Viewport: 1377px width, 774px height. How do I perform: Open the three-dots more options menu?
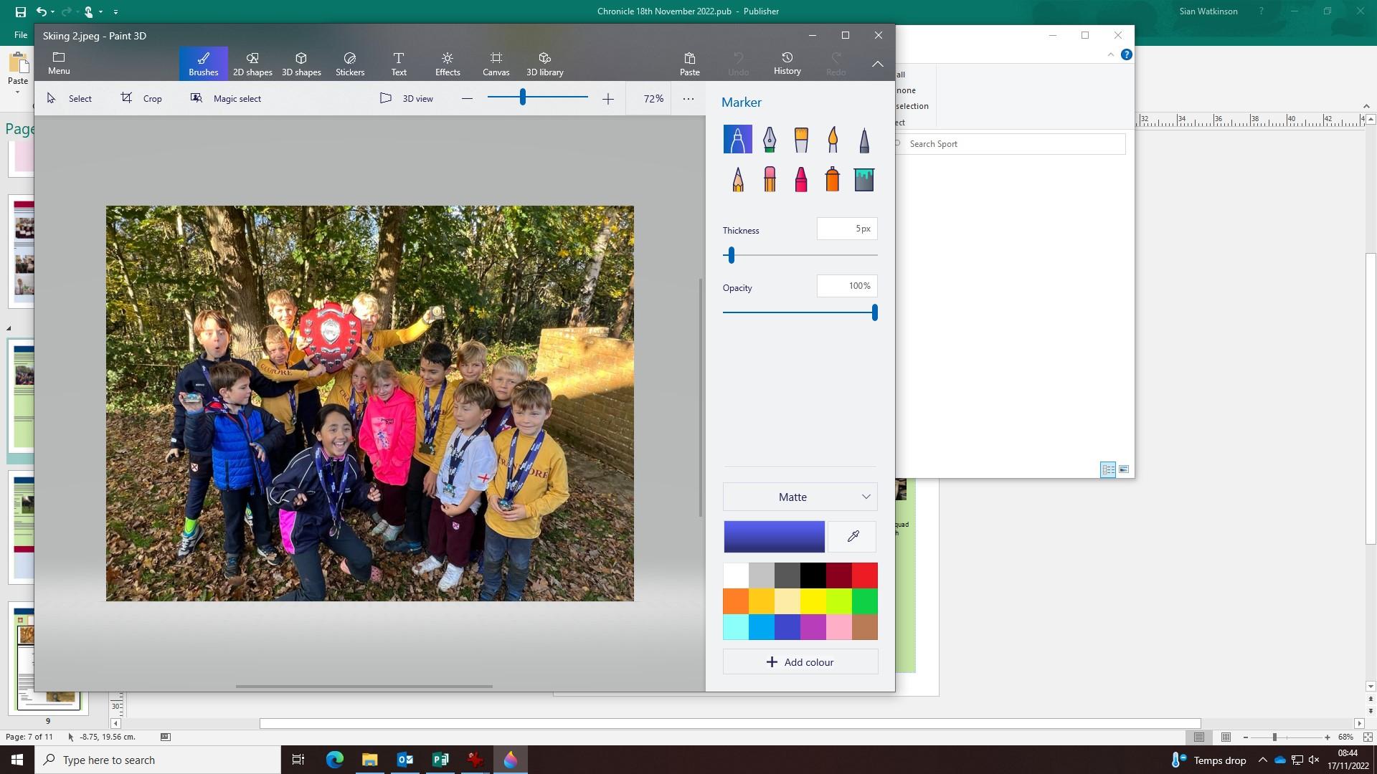(x=688, y=99)
